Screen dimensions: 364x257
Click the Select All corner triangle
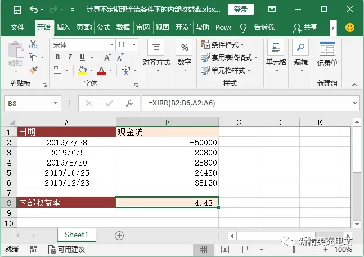coord(12,122)
